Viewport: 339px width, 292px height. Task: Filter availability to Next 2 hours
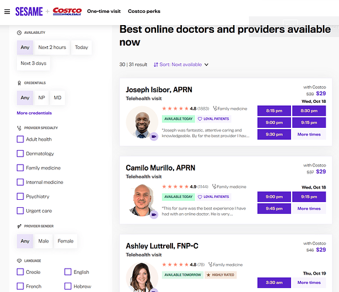[52, 47]
